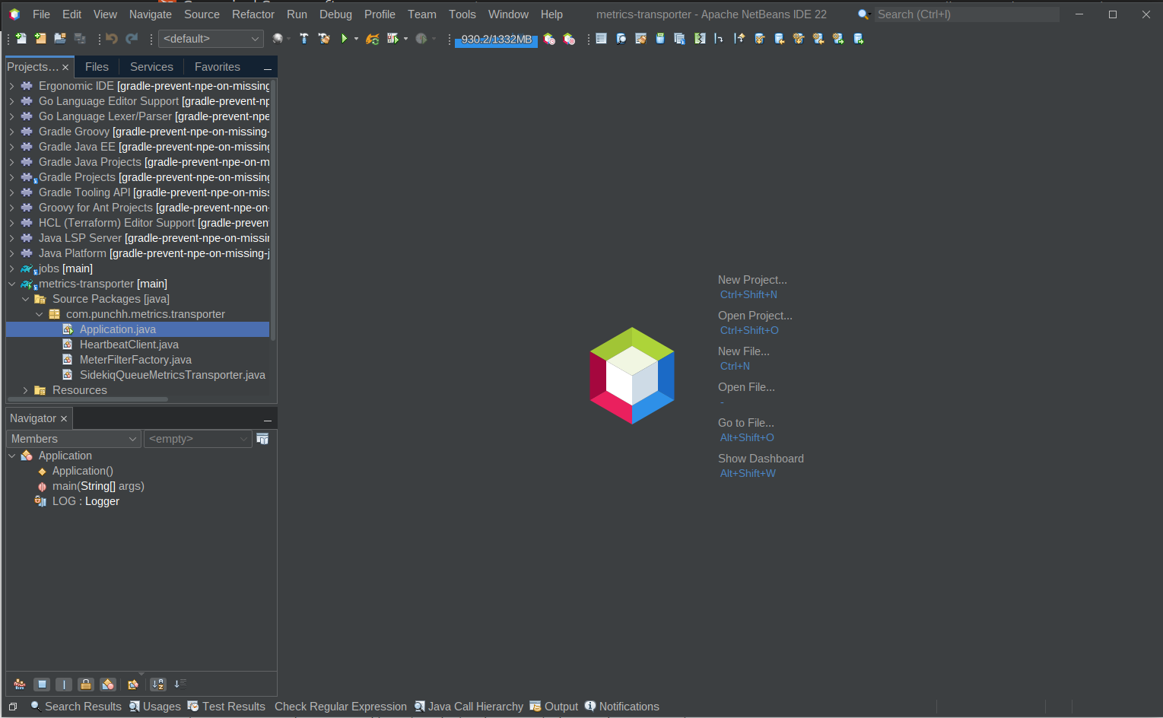Click the New Project... start link
This screenshot has height=718, width=1163.
[x=752, y=280]
